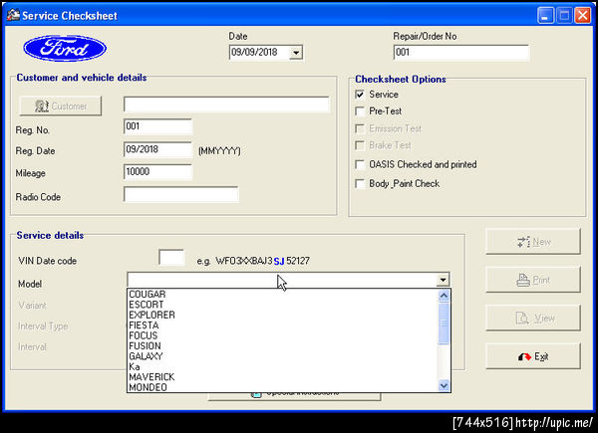Minimize the Service Checksheet window
598x433 pixels.
(546, 16)
